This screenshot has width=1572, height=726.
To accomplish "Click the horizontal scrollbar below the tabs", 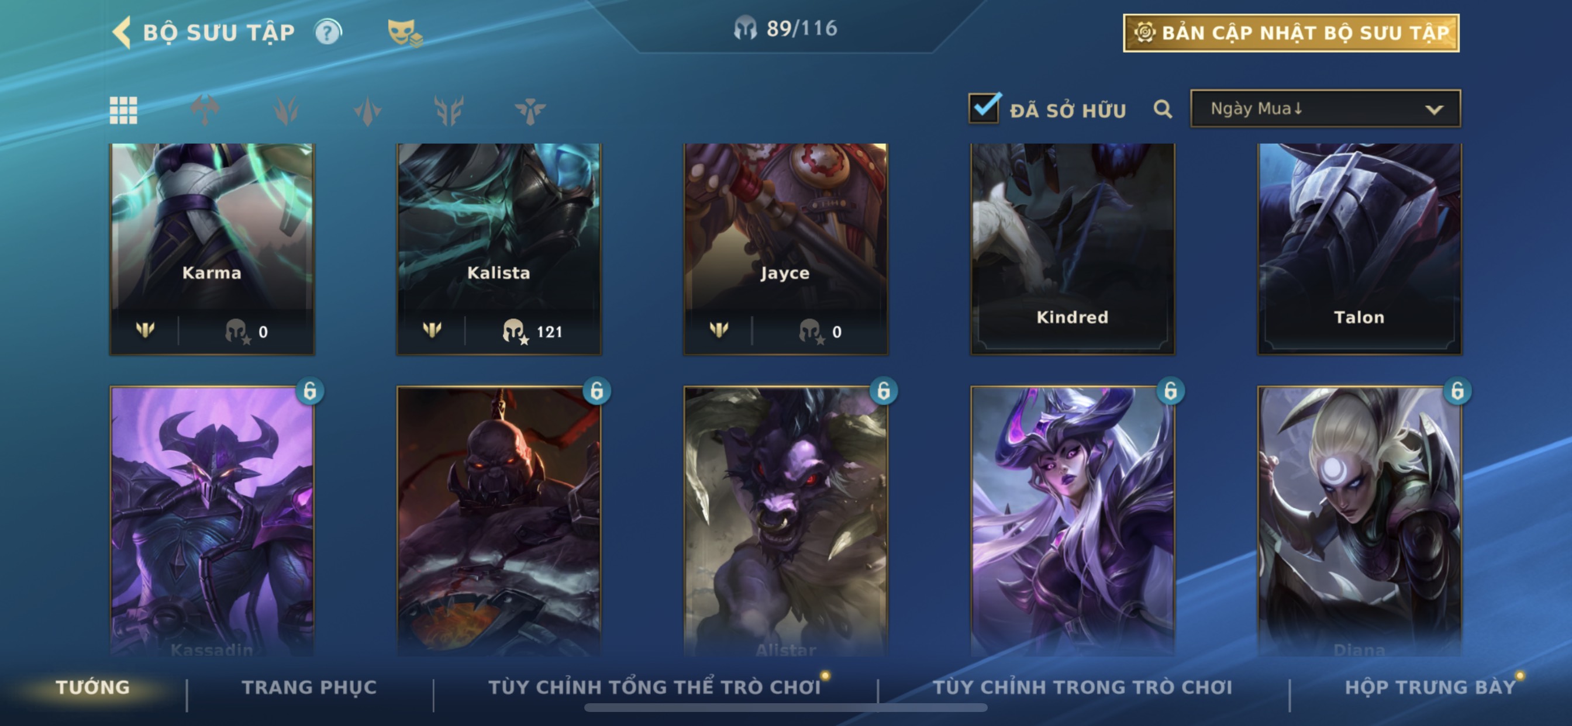I will click(x=785, y=708).
